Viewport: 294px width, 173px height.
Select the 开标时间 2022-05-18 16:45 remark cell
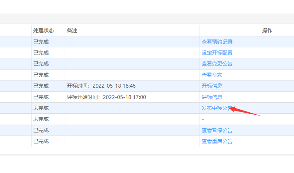pyautogui.click(x=101, y=86)
